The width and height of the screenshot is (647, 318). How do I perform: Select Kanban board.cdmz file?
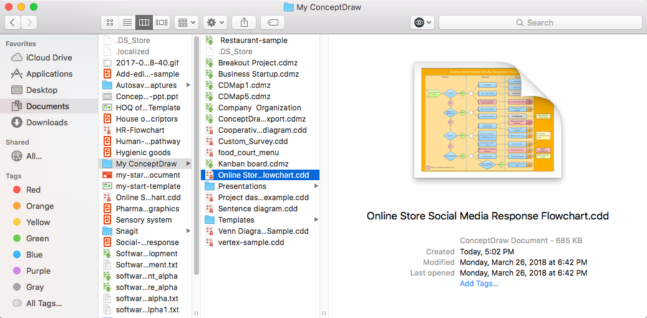click(260, 164)
